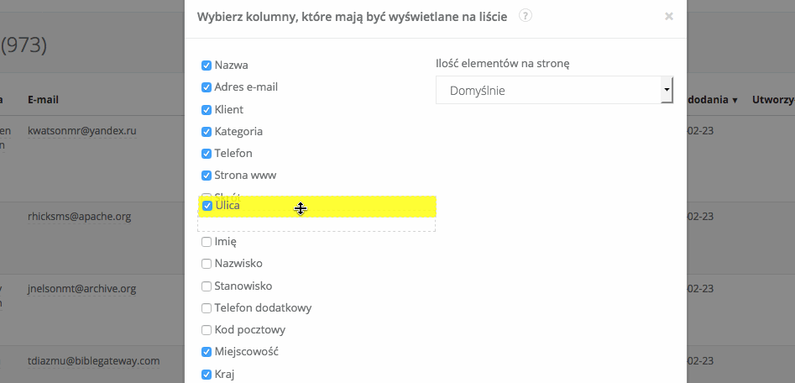This screenshot has width=795, height=383.
Task: Check the Nazwisko column checkbox
Action: 207,264
